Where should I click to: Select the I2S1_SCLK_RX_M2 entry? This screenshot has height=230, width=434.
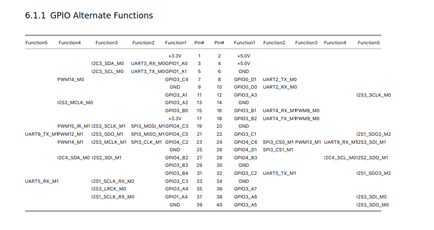pos(113,181)
